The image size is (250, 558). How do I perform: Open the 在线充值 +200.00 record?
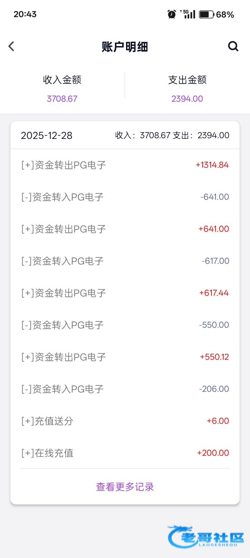tap(125, 453)
